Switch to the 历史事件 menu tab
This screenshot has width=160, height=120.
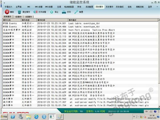click(x=109, y=7)
